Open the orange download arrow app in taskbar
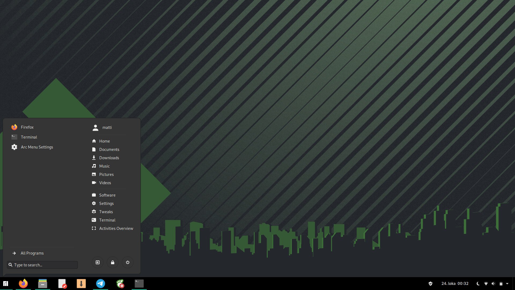The width and height of the screenshot is (515, 290). tap(81, 284)
